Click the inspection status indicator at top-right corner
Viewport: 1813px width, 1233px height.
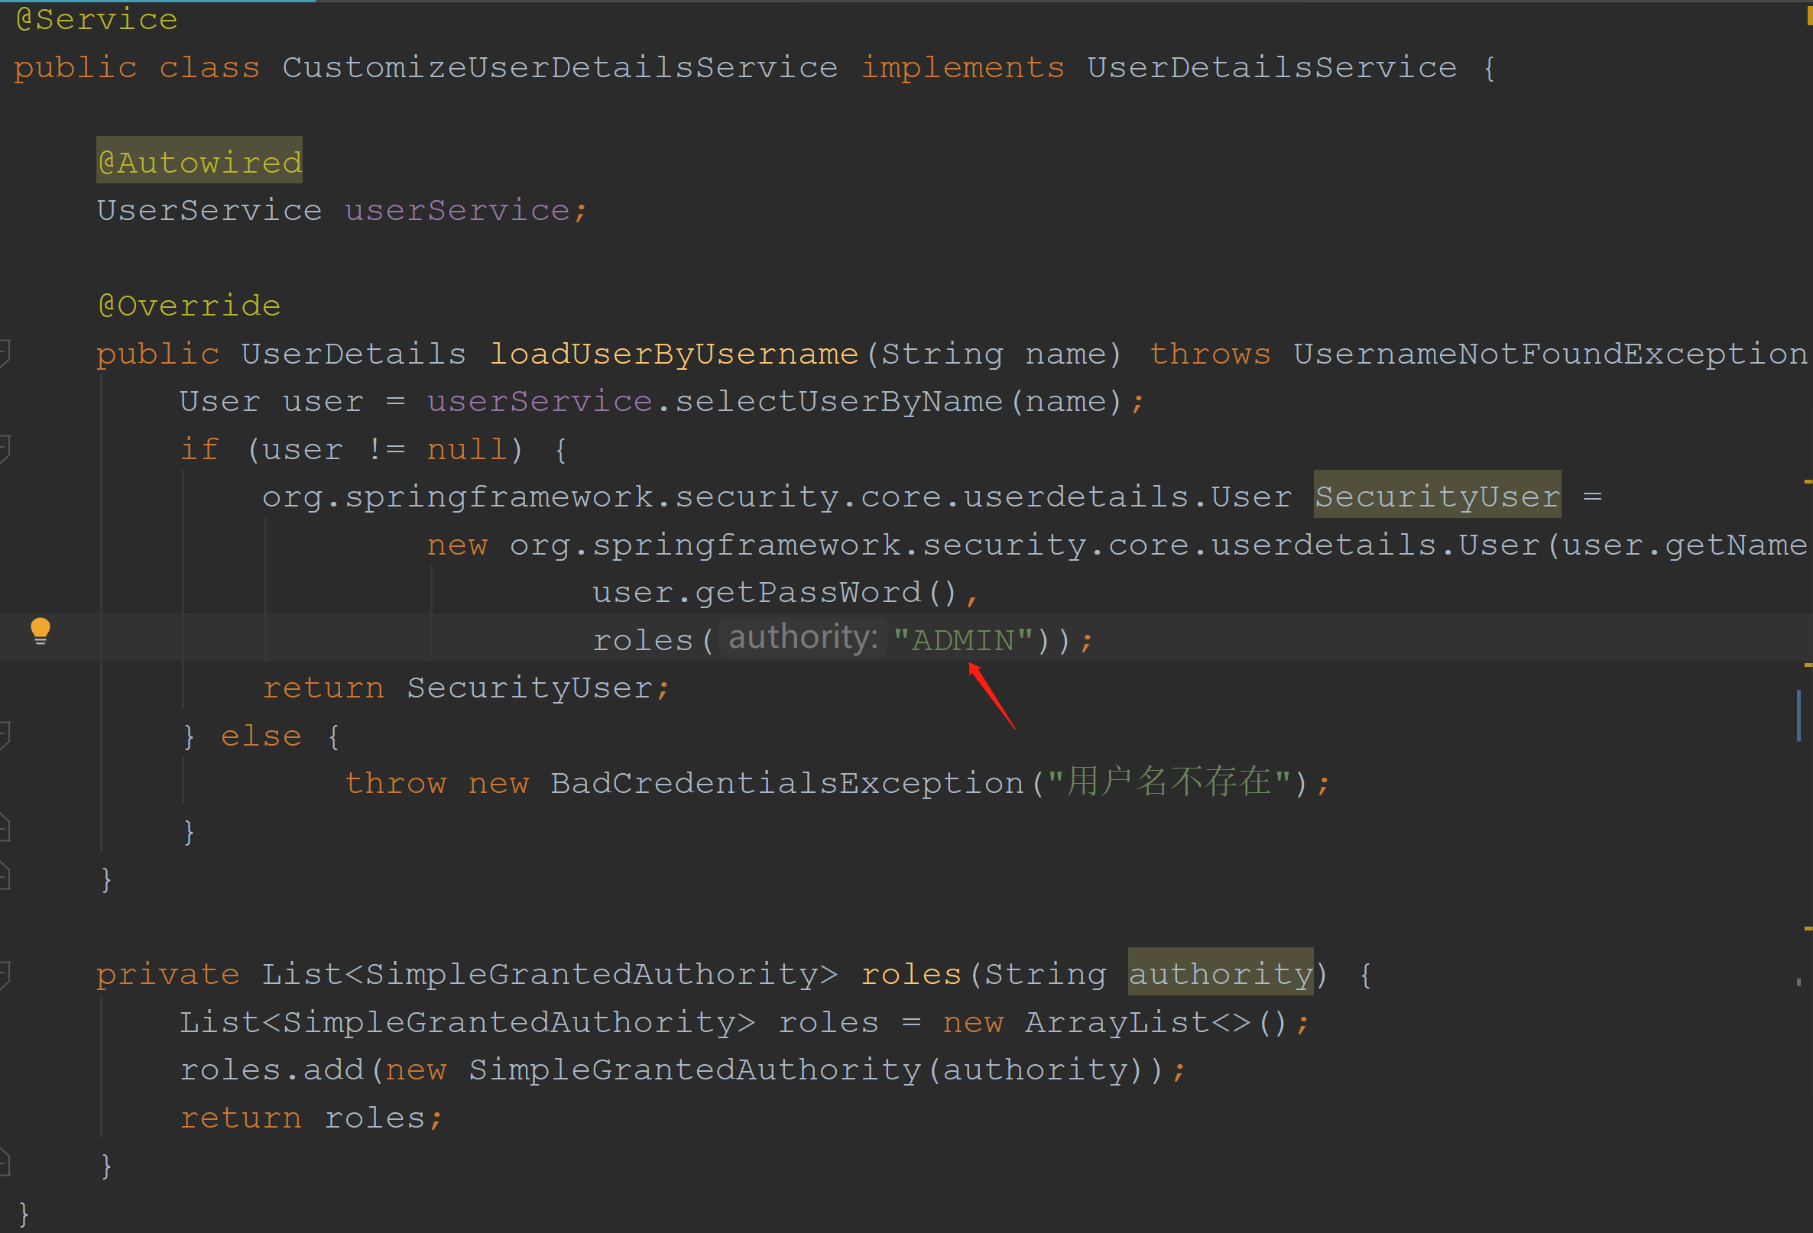[1808, 15]
